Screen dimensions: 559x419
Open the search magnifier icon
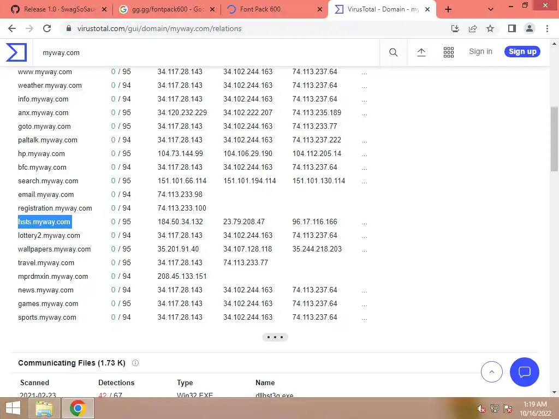[x=393, y=52]
